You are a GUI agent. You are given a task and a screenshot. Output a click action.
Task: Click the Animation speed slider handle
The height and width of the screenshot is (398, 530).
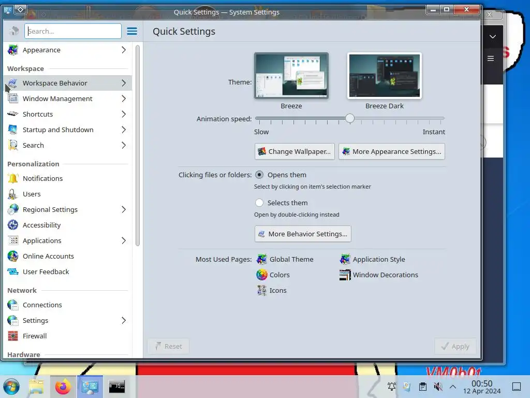click(350, 118)
